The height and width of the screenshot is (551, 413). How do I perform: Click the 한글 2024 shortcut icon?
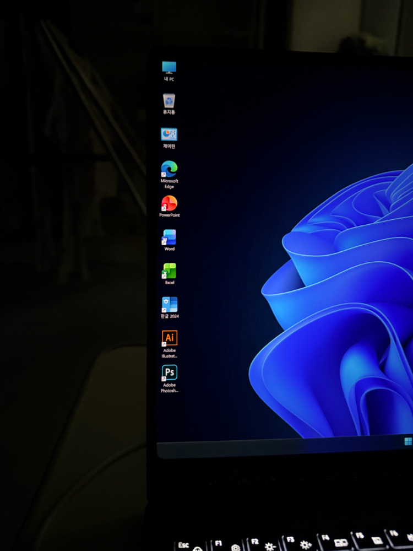[169, 305]
